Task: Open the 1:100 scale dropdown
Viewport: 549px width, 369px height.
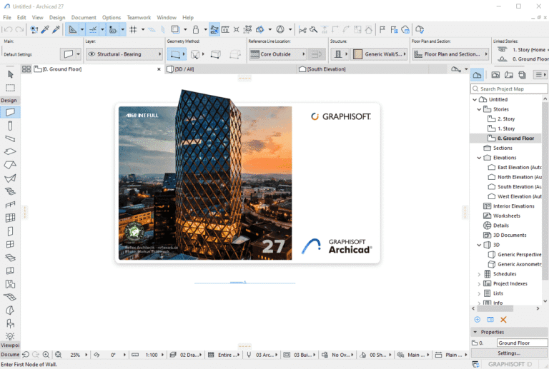Action: click(154, 355)
